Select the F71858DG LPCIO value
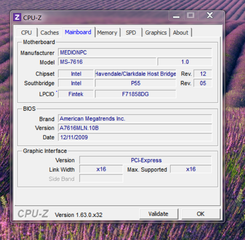 coord(135,94)
